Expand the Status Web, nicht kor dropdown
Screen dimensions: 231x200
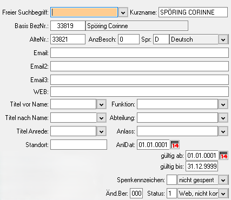[x=223, y=194]
